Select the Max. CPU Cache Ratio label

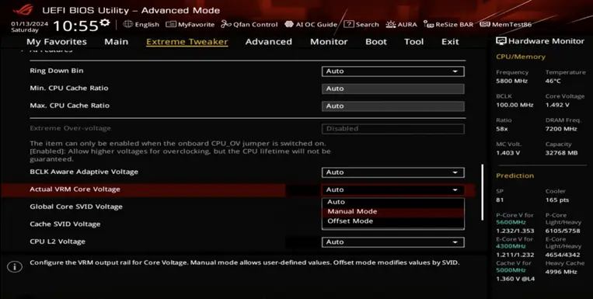[x=70, y=106]
